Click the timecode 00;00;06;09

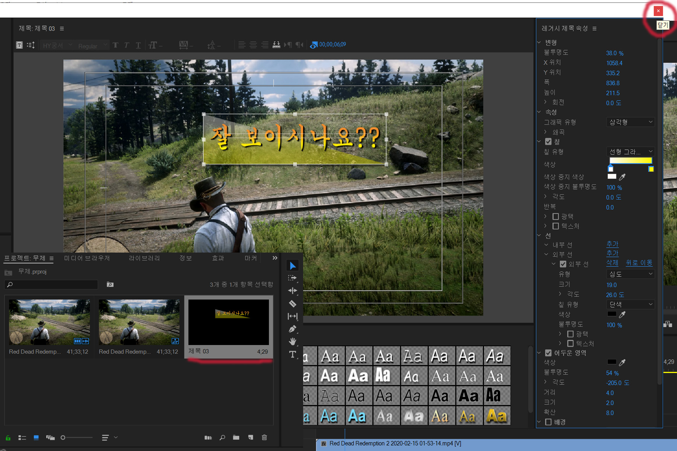(332, 45)
